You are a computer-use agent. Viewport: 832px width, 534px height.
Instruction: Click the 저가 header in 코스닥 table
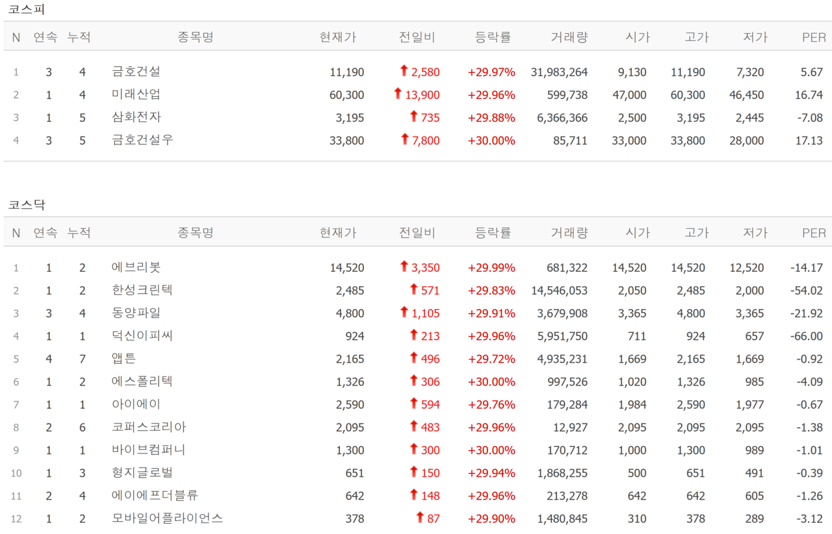(755, 232)
